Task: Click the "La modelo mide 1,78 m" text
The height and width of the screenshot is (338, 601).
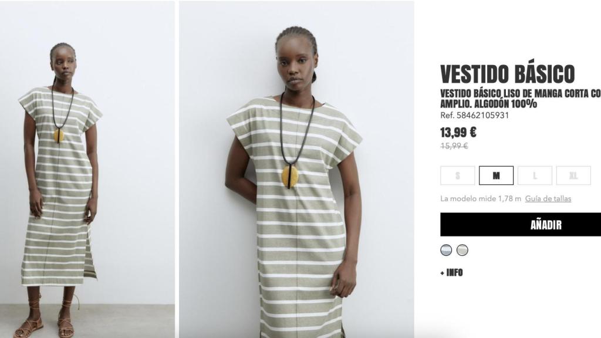Action: coord(481,198)
